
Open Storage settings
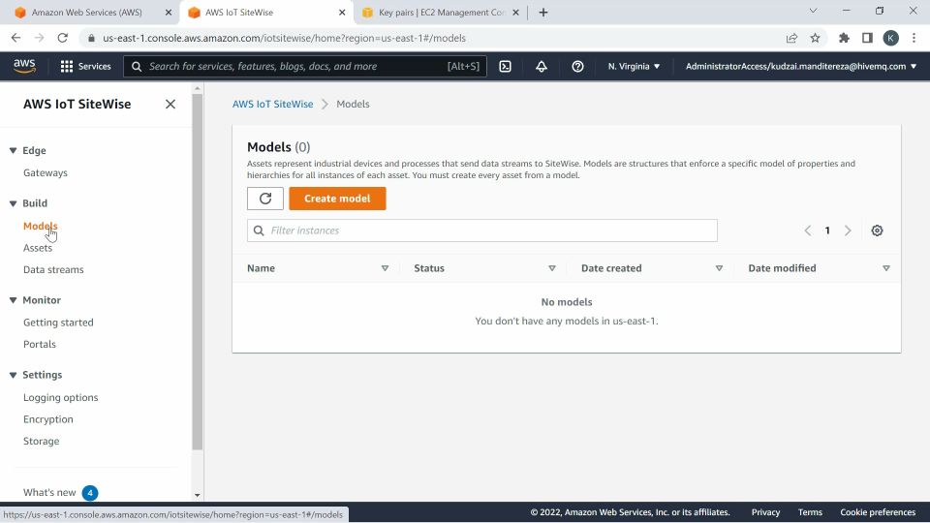coord(41,442)
